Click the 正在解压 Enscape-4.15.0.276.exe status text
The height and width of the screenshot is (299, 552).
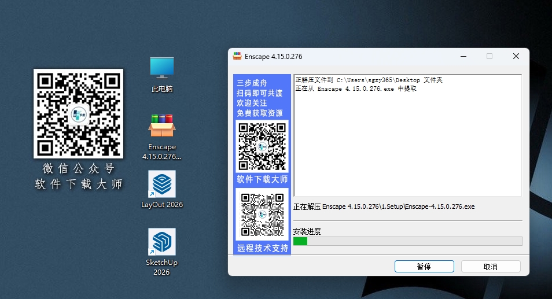tap(384, 206)
